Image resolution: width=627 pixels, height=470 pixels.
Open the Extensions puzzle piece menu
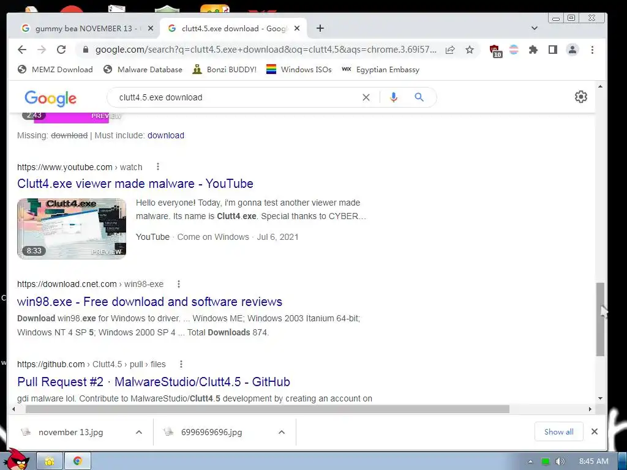tap(533, 50)
